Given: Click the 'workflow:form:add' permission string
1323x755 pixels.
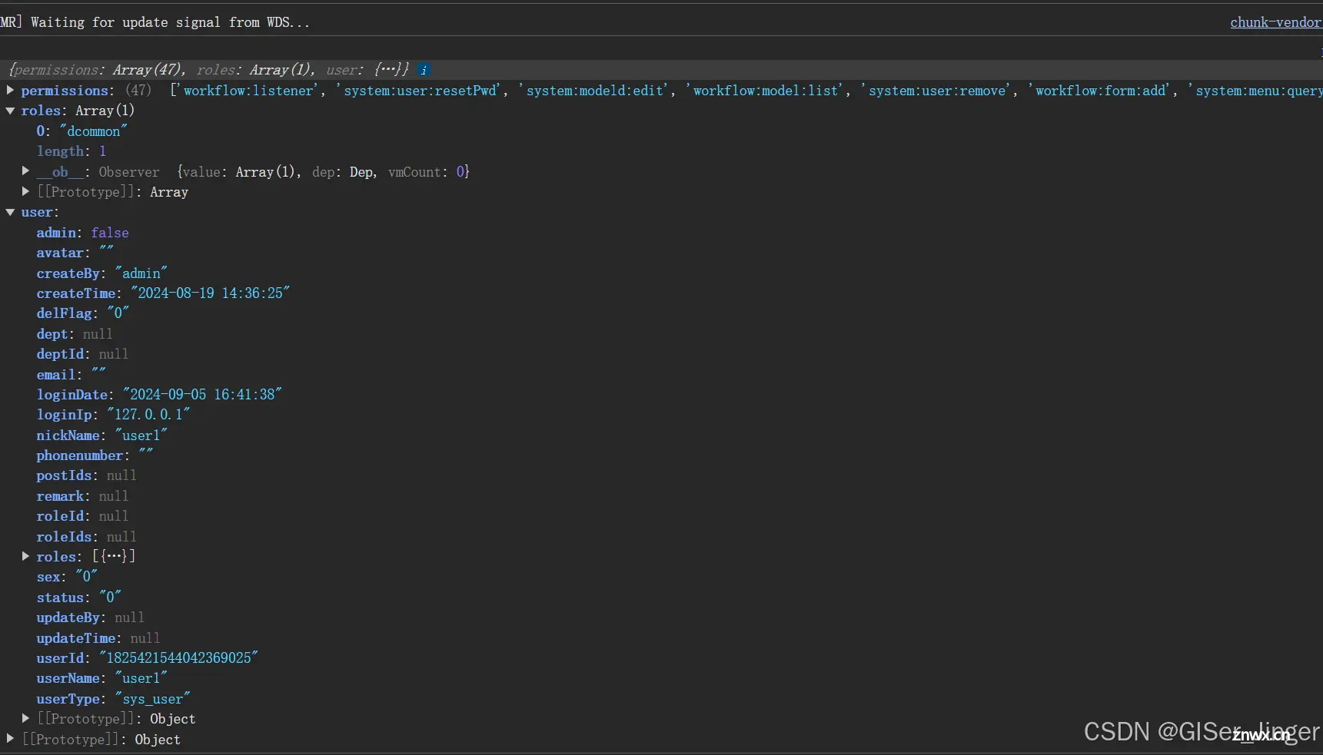Looking at the screenshot, I should coord(1100,91).
